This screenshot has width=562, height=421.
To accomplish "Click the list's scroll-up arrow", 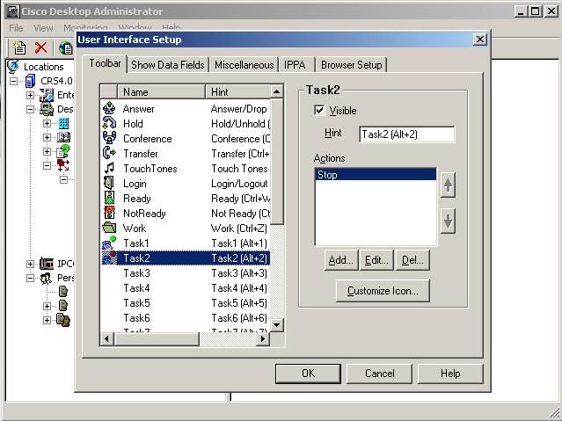I will click(x=276, y=91).
